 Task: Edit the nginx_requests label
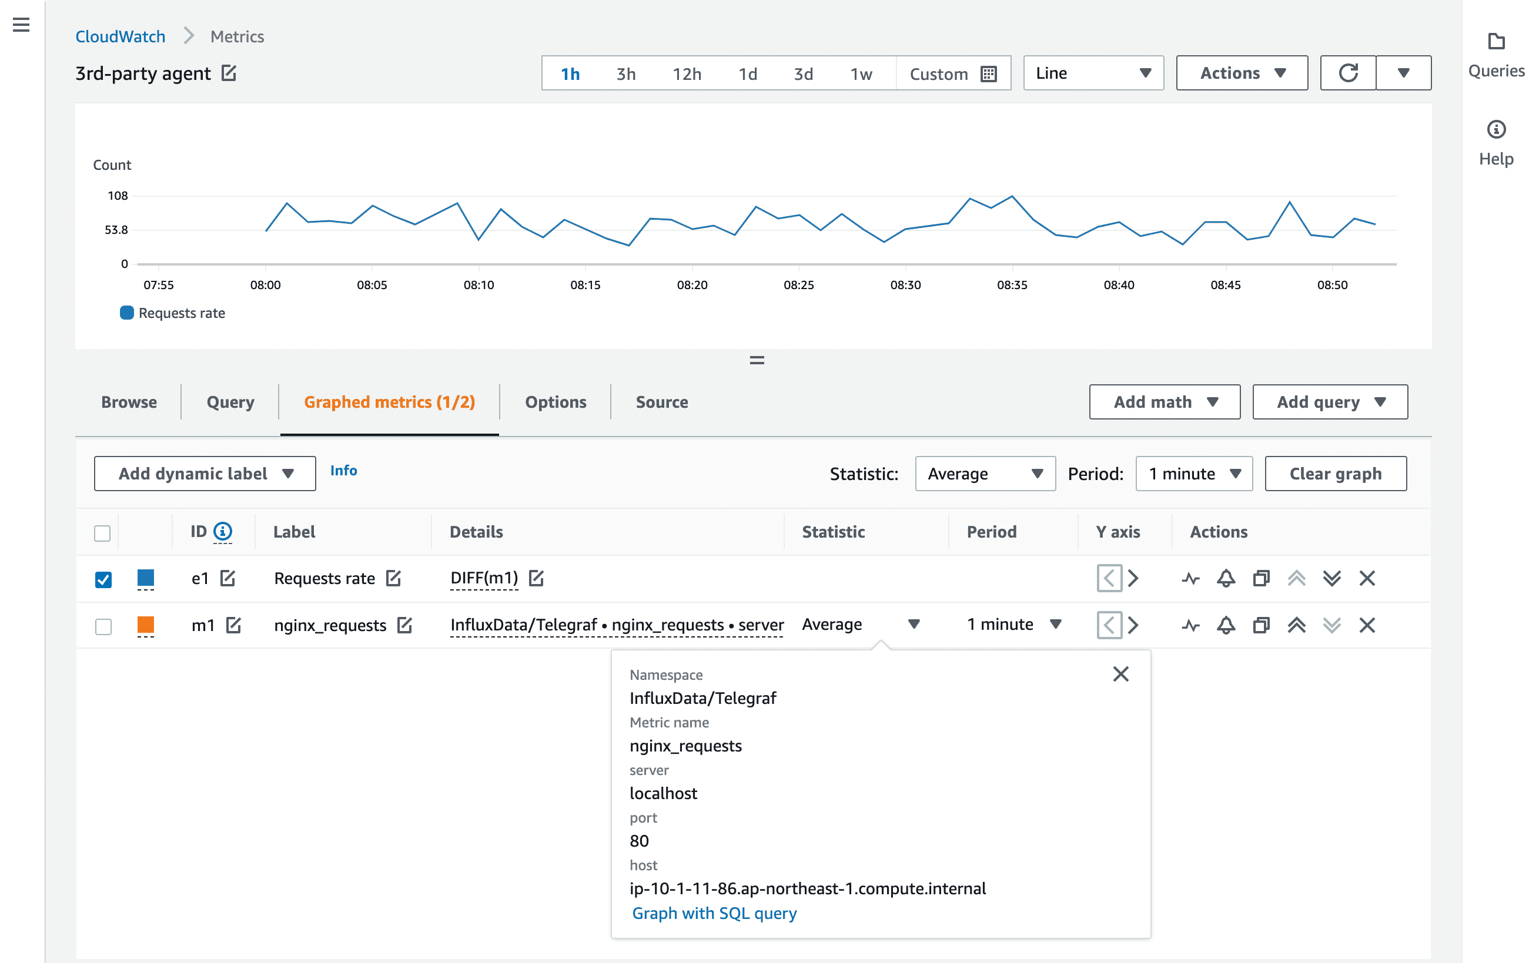coord(405,625)
